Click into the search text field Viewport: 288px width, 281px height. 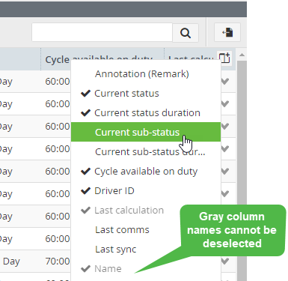[102, 32]
